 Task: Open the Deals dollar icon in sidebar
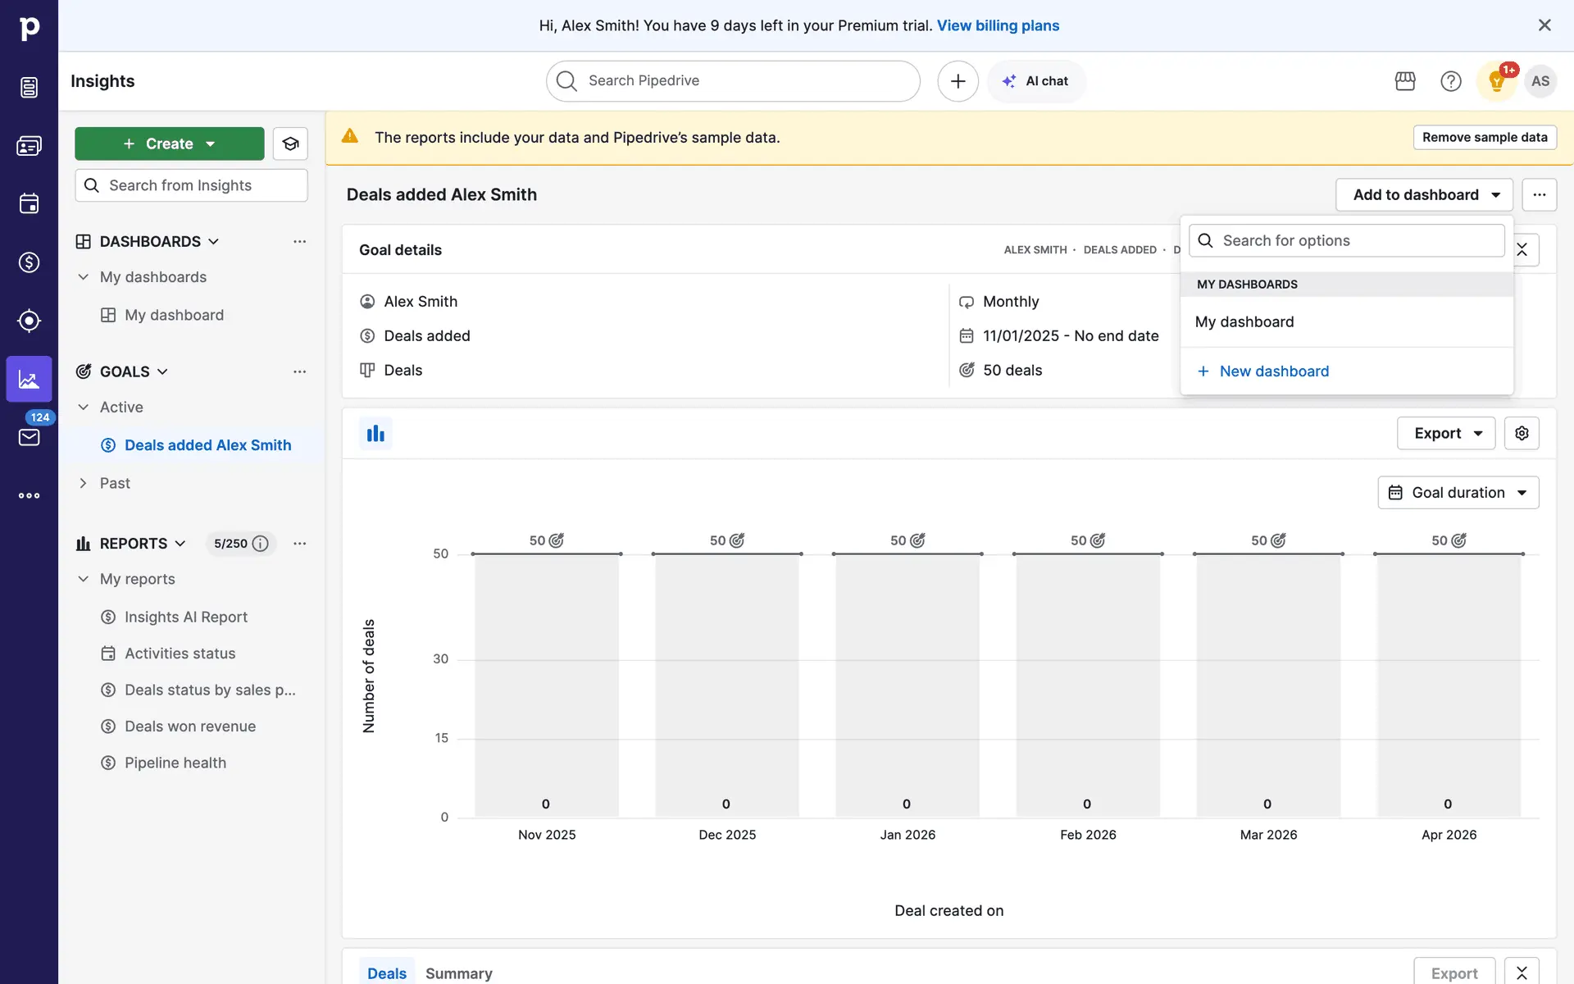(29, 262)
